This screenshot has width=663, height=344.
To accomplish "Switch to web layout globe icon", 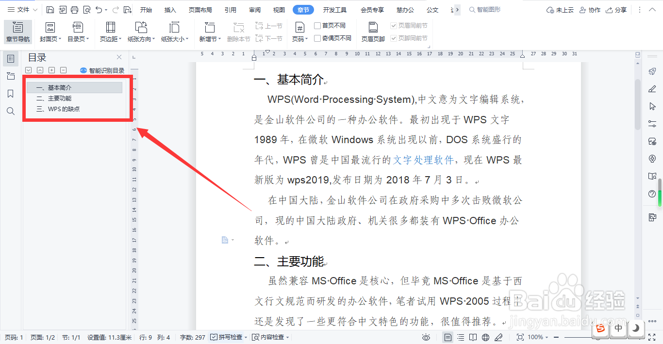I will 486,337.
